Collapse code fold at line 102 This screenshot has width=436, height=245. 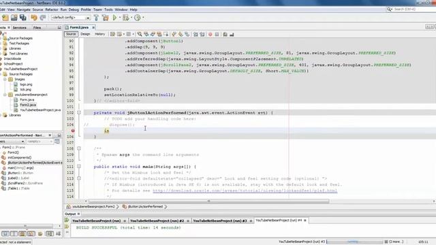(79, 112)
